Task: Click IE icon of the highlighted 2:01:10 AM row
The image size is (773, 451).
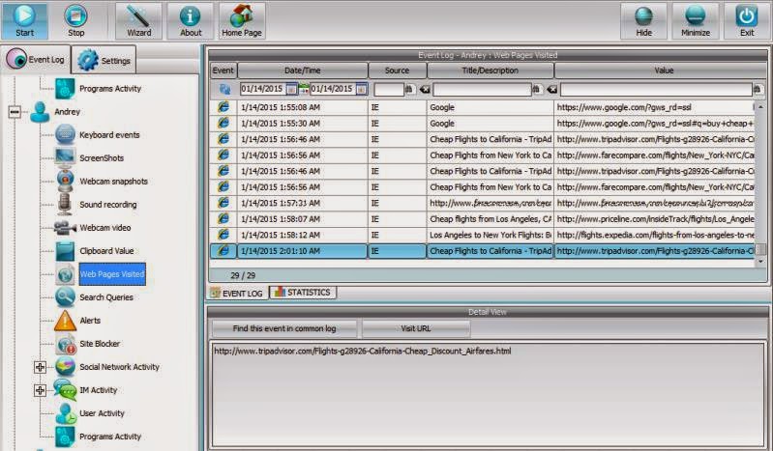Action: 223,251
